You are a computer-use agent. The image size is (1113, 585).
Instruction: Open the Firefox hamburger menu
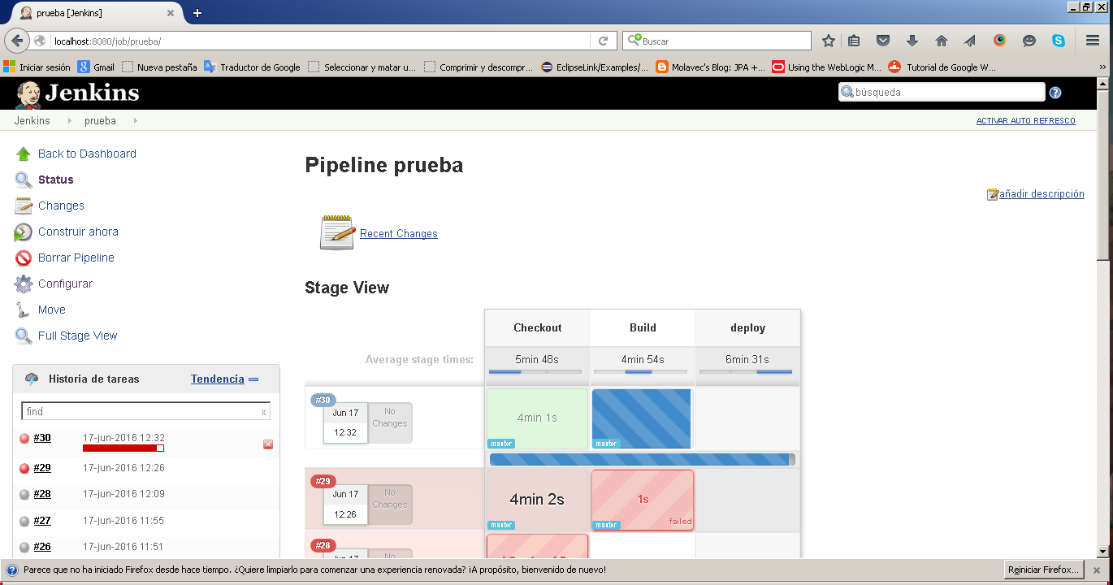(1093, 41)
